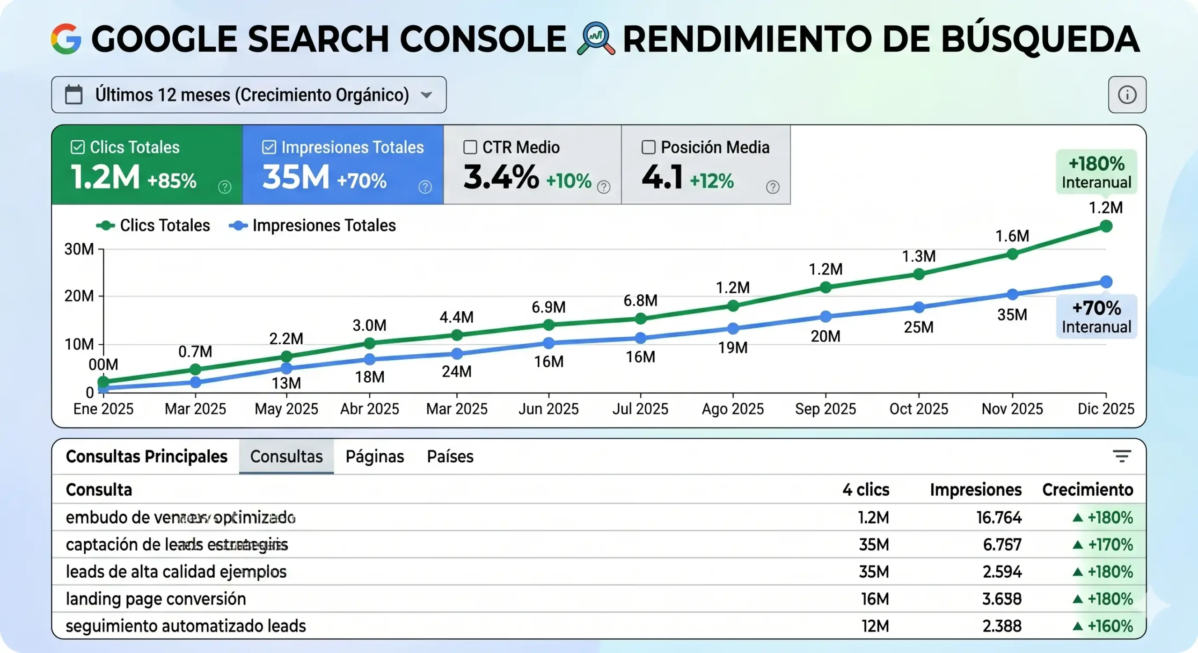Click the magnifying glass chart icon

pyautogui.click(x=596, y=39)
